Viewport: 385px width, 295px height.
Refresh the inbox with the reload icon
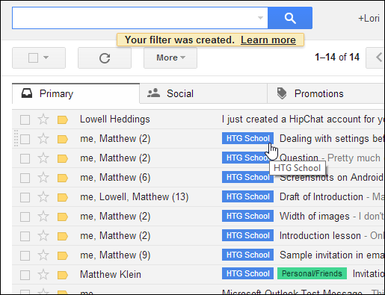tap(105, 58)
